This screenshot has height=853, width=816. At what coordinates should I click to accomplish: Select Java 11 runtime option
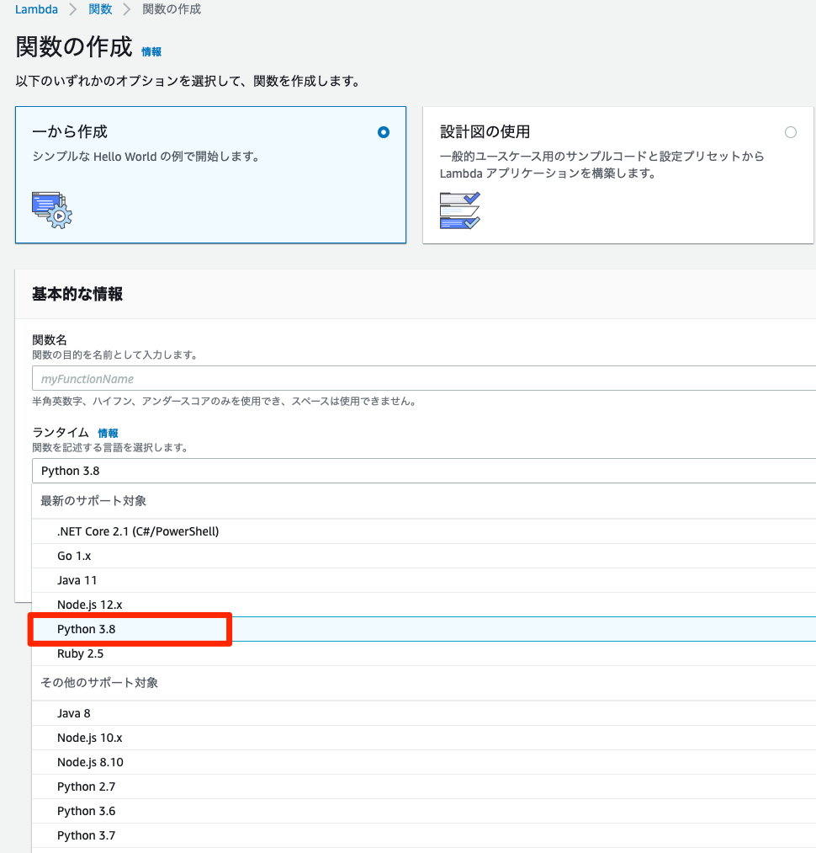[77, 580]
